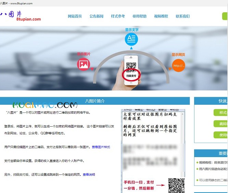
Task: Open the 查看图片样式 link
Action: [101, 147]
